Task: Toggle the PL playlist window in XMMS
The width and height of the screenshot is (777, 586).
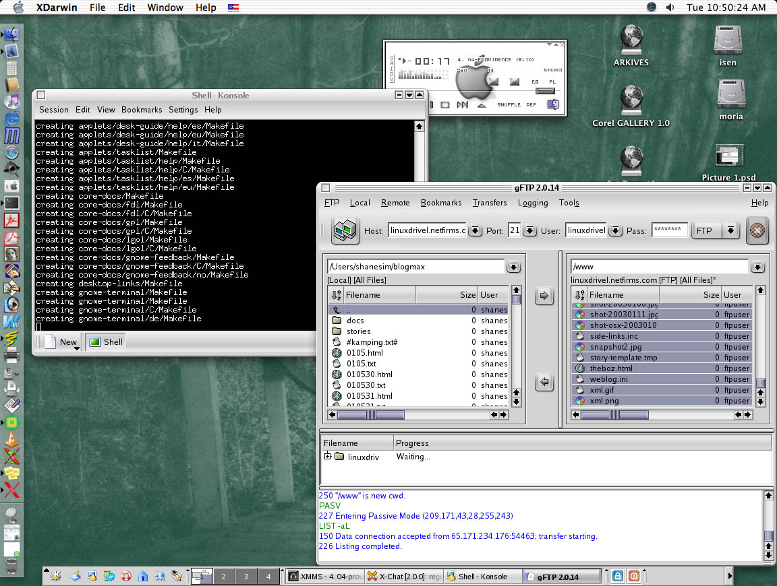Action: 552,82
